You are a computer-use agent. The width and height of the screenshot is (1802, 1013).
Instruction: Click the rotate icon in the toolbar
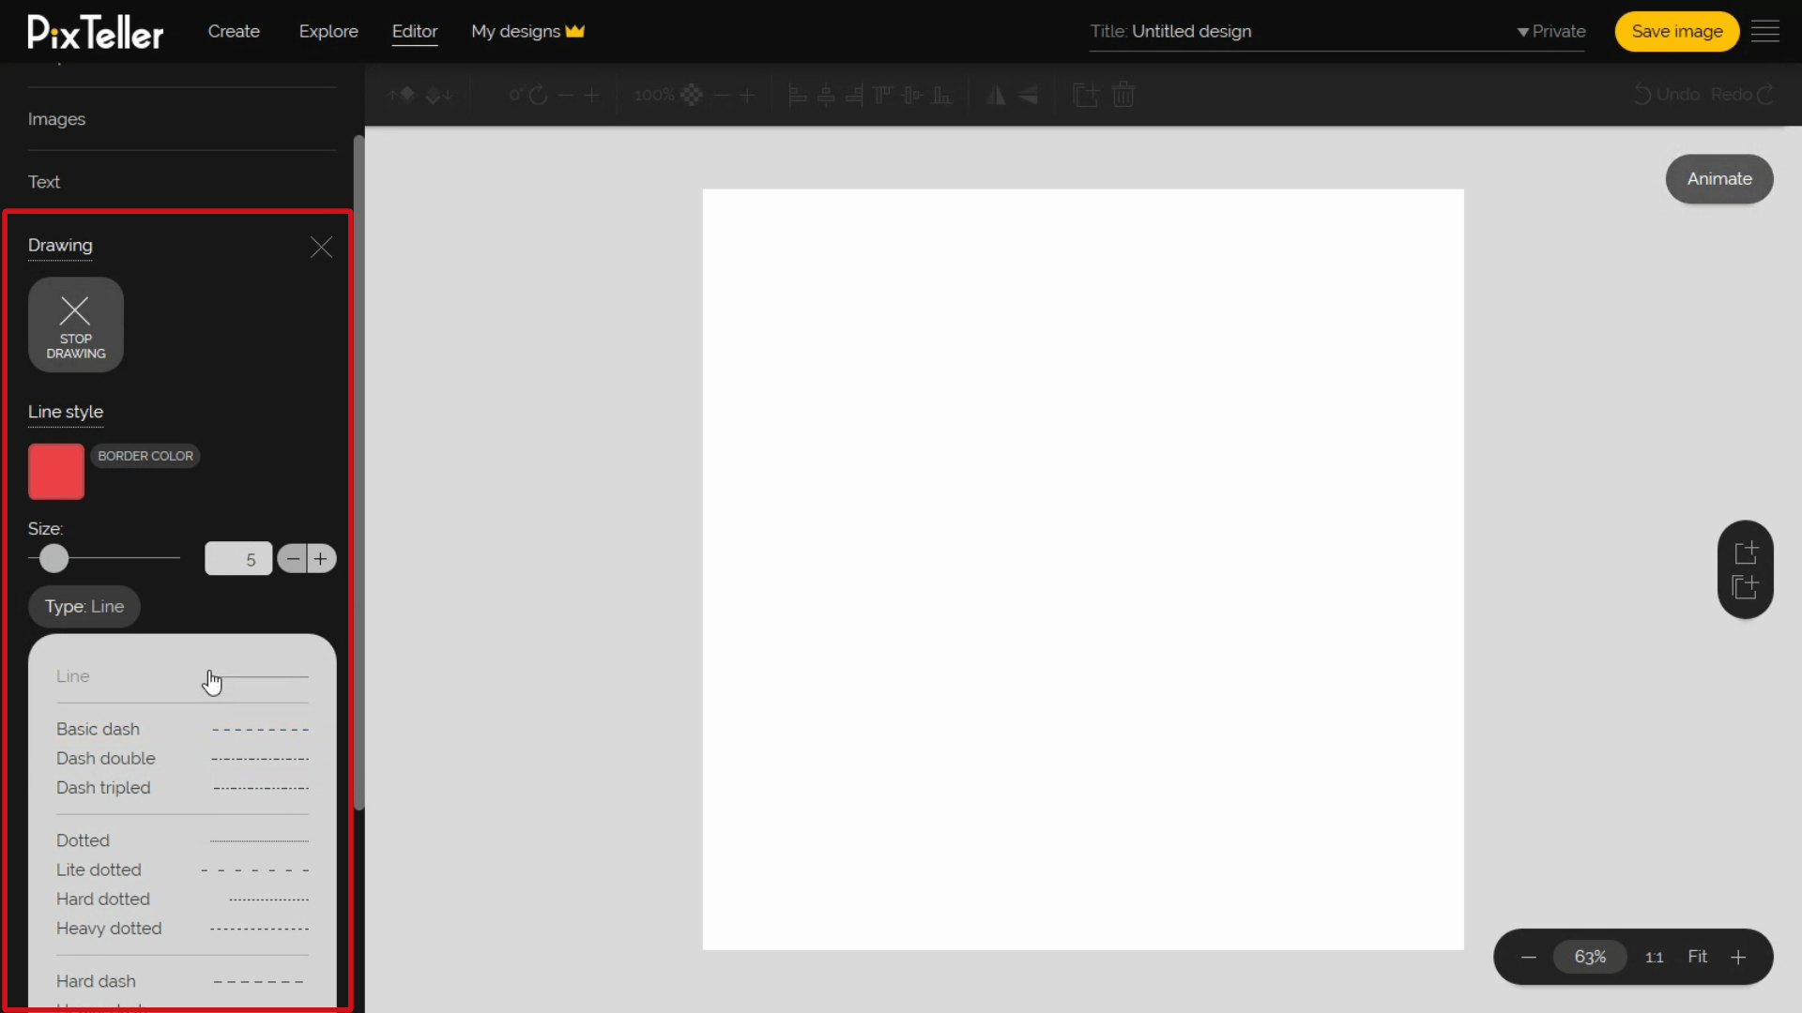click(538, 95)
